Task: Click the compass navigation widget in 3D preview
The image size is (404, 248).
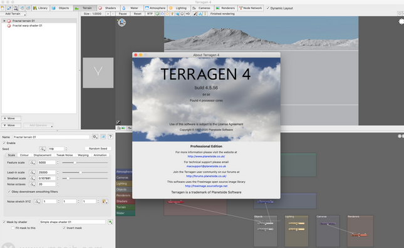Action: coord(122,23)
